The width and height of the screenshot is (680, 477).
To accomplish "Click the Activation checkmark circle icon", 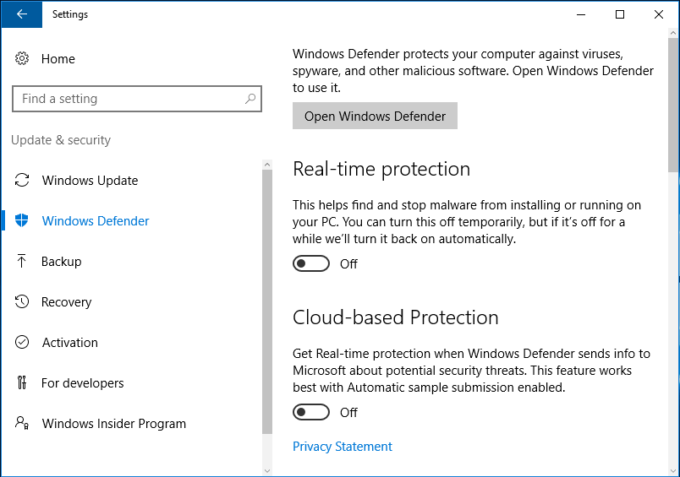I will click(x=22, y=343).
